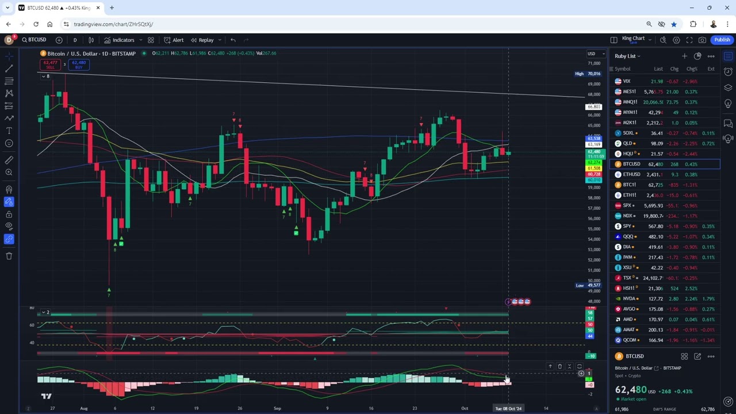Open BTCUSD details grid view icon
The height and width of the screenshot is (414, 736).
click(684, 356)
